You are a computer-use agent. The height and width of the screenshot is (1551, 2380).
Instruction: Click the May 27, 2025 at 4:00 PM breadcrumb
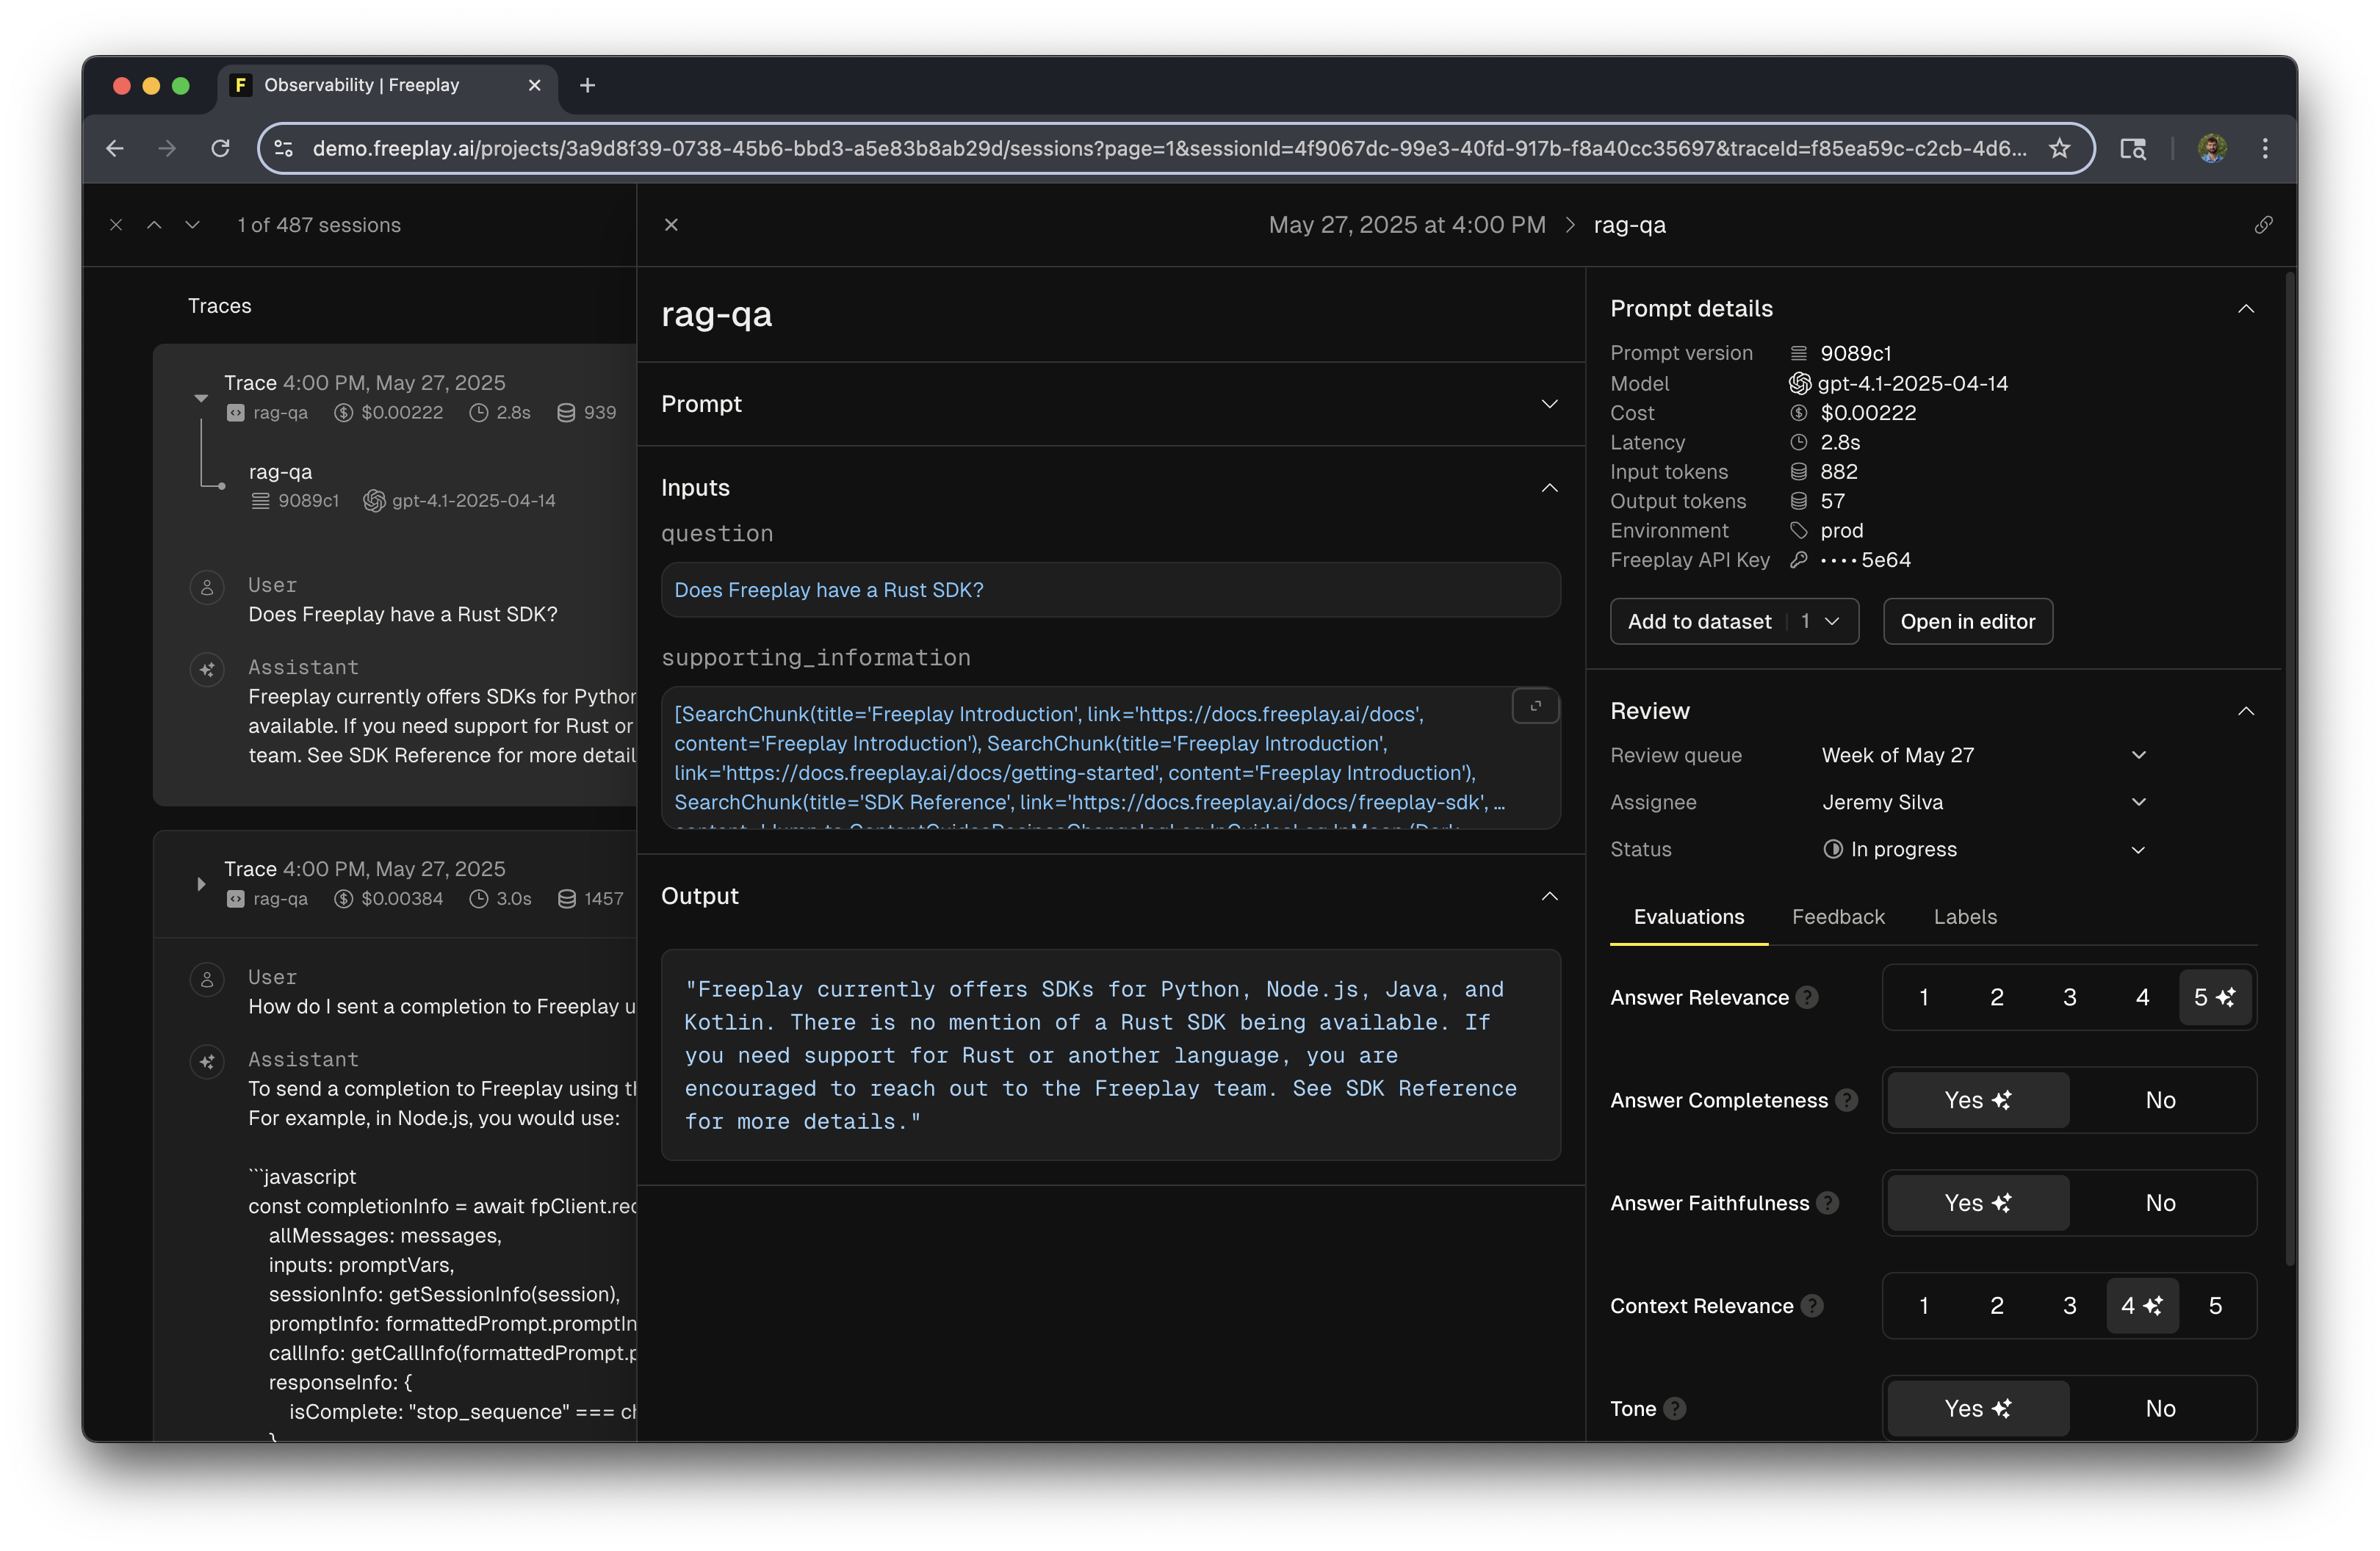(1406, 225)
